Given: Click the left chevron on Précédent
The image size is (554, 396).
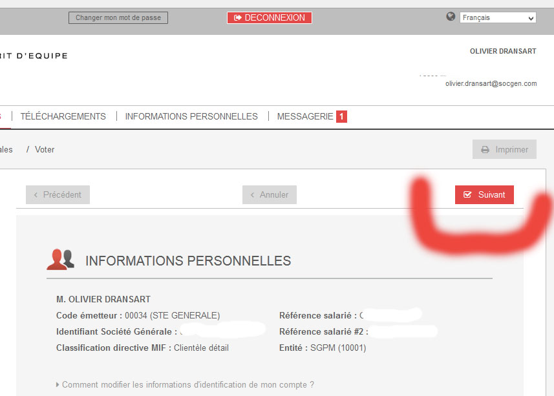Looking at the screenshot, I should tap(36, 195).
